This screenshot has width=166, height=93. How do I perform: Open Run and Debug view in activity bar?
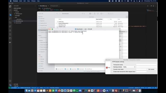(10, 18)
